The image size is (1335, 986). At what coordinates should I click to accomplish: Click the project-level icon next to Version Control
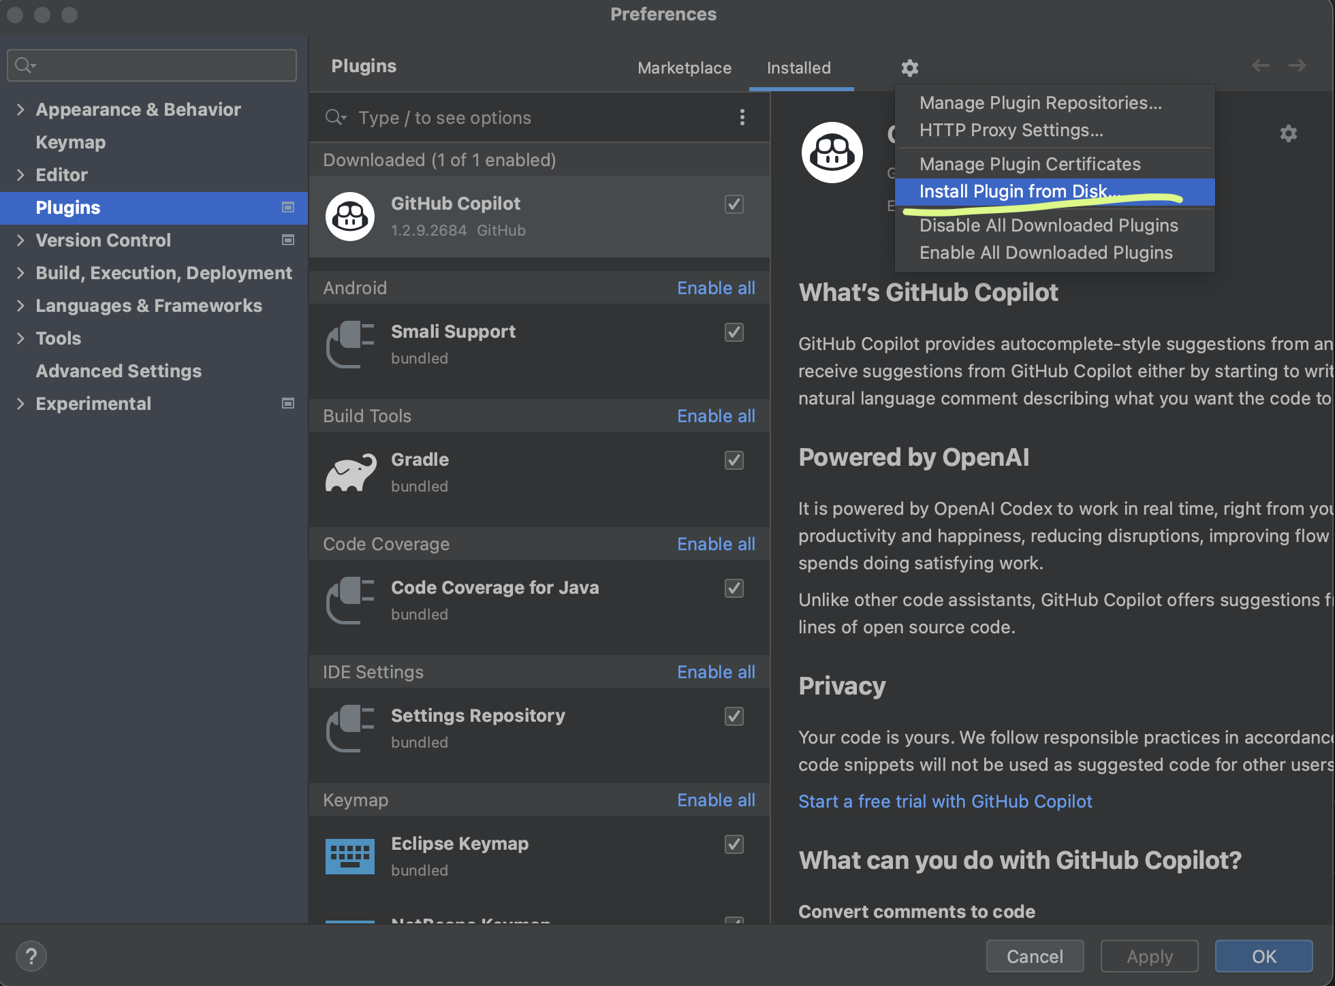click(x=288, y=240)
